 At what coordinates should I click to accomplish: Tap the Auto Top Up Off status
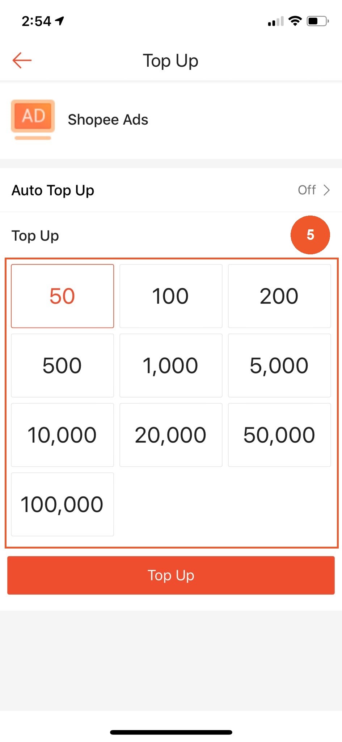tap(307, 190)
